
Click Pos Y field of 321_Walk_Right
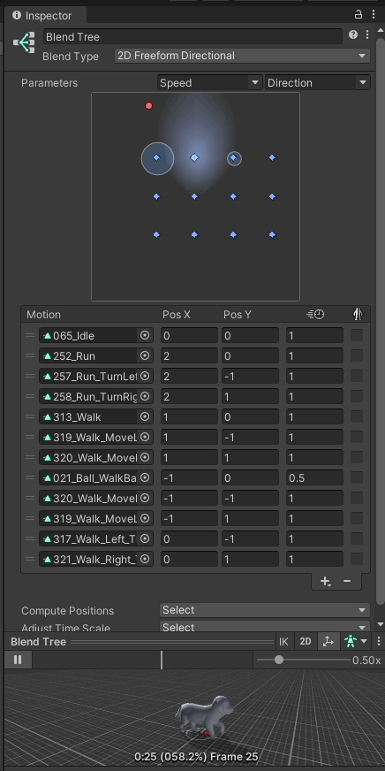pyautogui.click(x=250, y=559)
